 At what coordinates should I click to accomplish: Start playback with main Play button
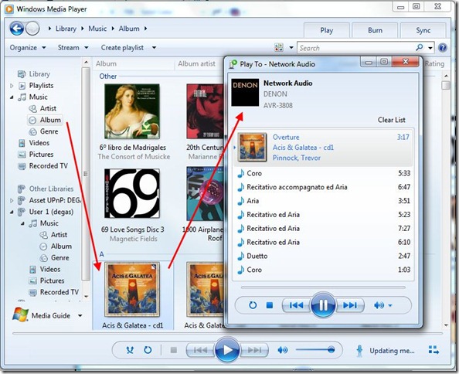pos(227,350)
